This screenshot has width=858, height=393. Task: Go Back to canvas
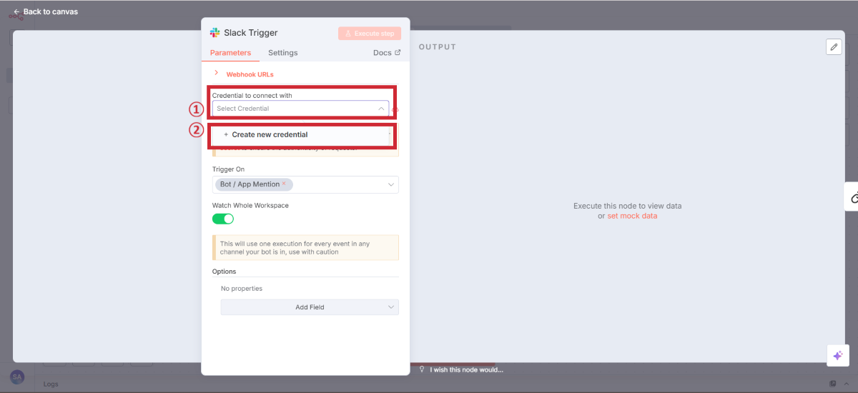click(46, 11)
